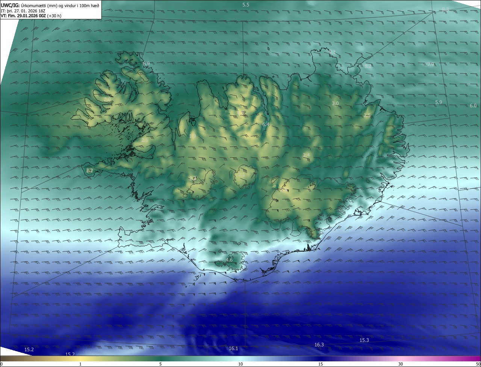Click the map value label '15.3'
Screen dimensions: 481x367
click(364, 340)
